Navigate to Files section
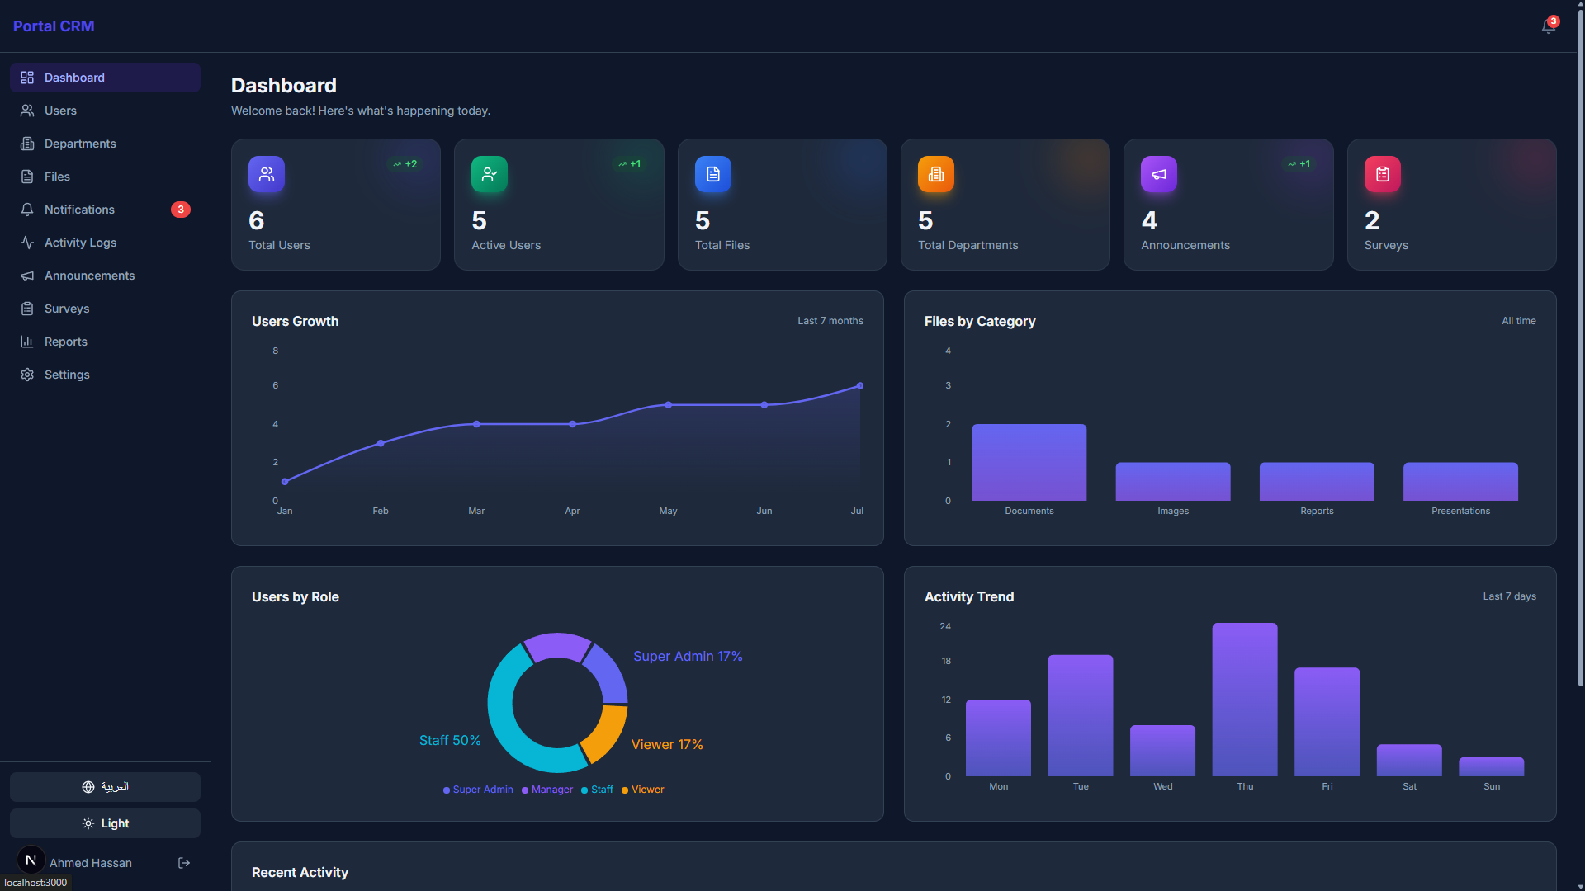This screenshot has width=1585, height=891. coord(105,177)
